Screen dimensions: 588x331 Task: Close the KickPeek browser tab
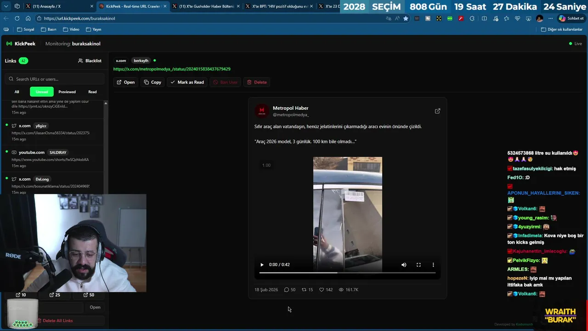165,6
